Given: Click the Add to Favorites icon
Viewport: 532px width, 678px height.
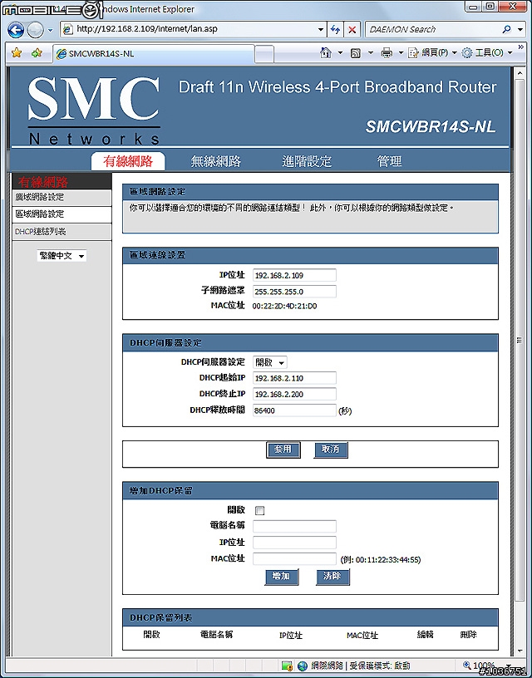Looking at the screenshot, I should pos(37,53).
